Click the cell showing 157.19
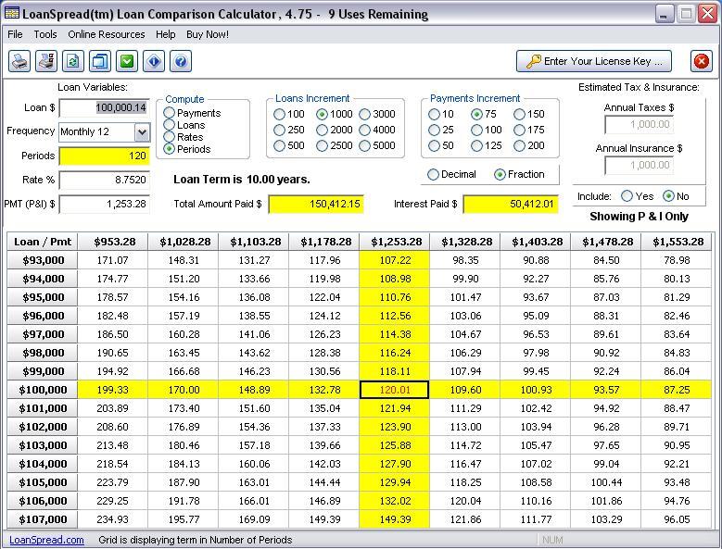Image resolution: width=722 pixels, height=549 pixels. pyautogui.click(x=184, y=316)
